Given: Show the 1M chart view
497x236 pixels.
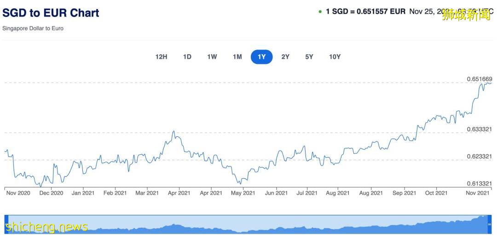Looking at the screenshot, I should [237, 57].
